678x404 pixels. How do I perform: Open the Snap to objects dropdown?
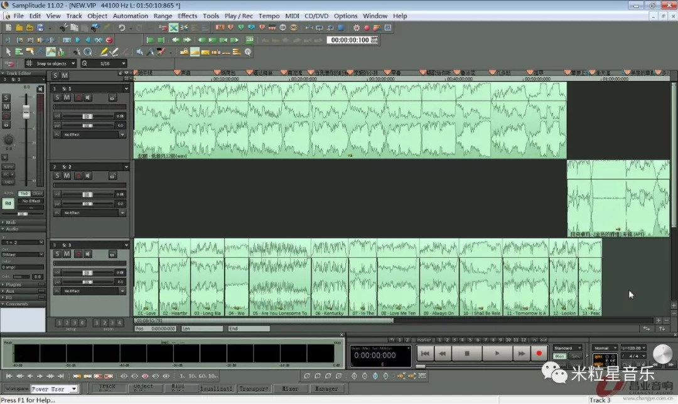pos(73,63)
